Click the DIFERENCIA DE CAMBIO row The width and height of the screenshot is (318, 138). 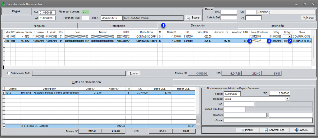[100, 126]
